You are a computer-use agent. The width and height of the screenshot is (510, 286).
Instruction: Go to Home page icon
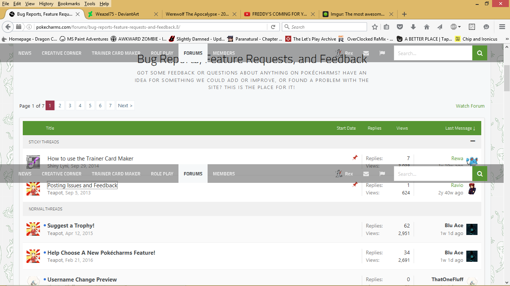tap(426, 27)
